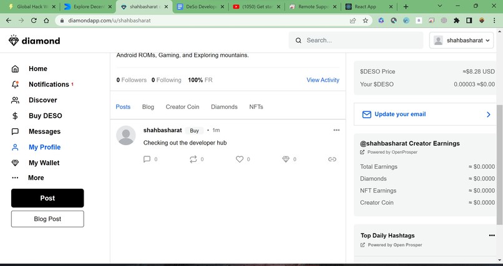Toggle the browser side panel icon
The image size is (503, 266).
[x=469, y=21]
